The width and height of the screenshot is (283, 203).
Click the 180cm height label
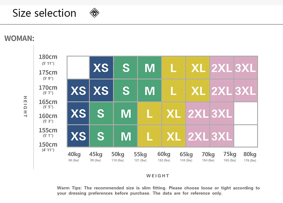[48, 57]
